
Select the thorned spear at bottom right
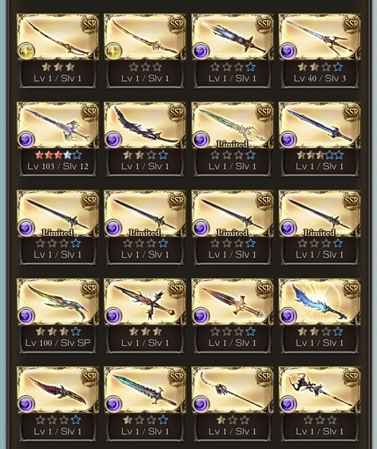319,403
